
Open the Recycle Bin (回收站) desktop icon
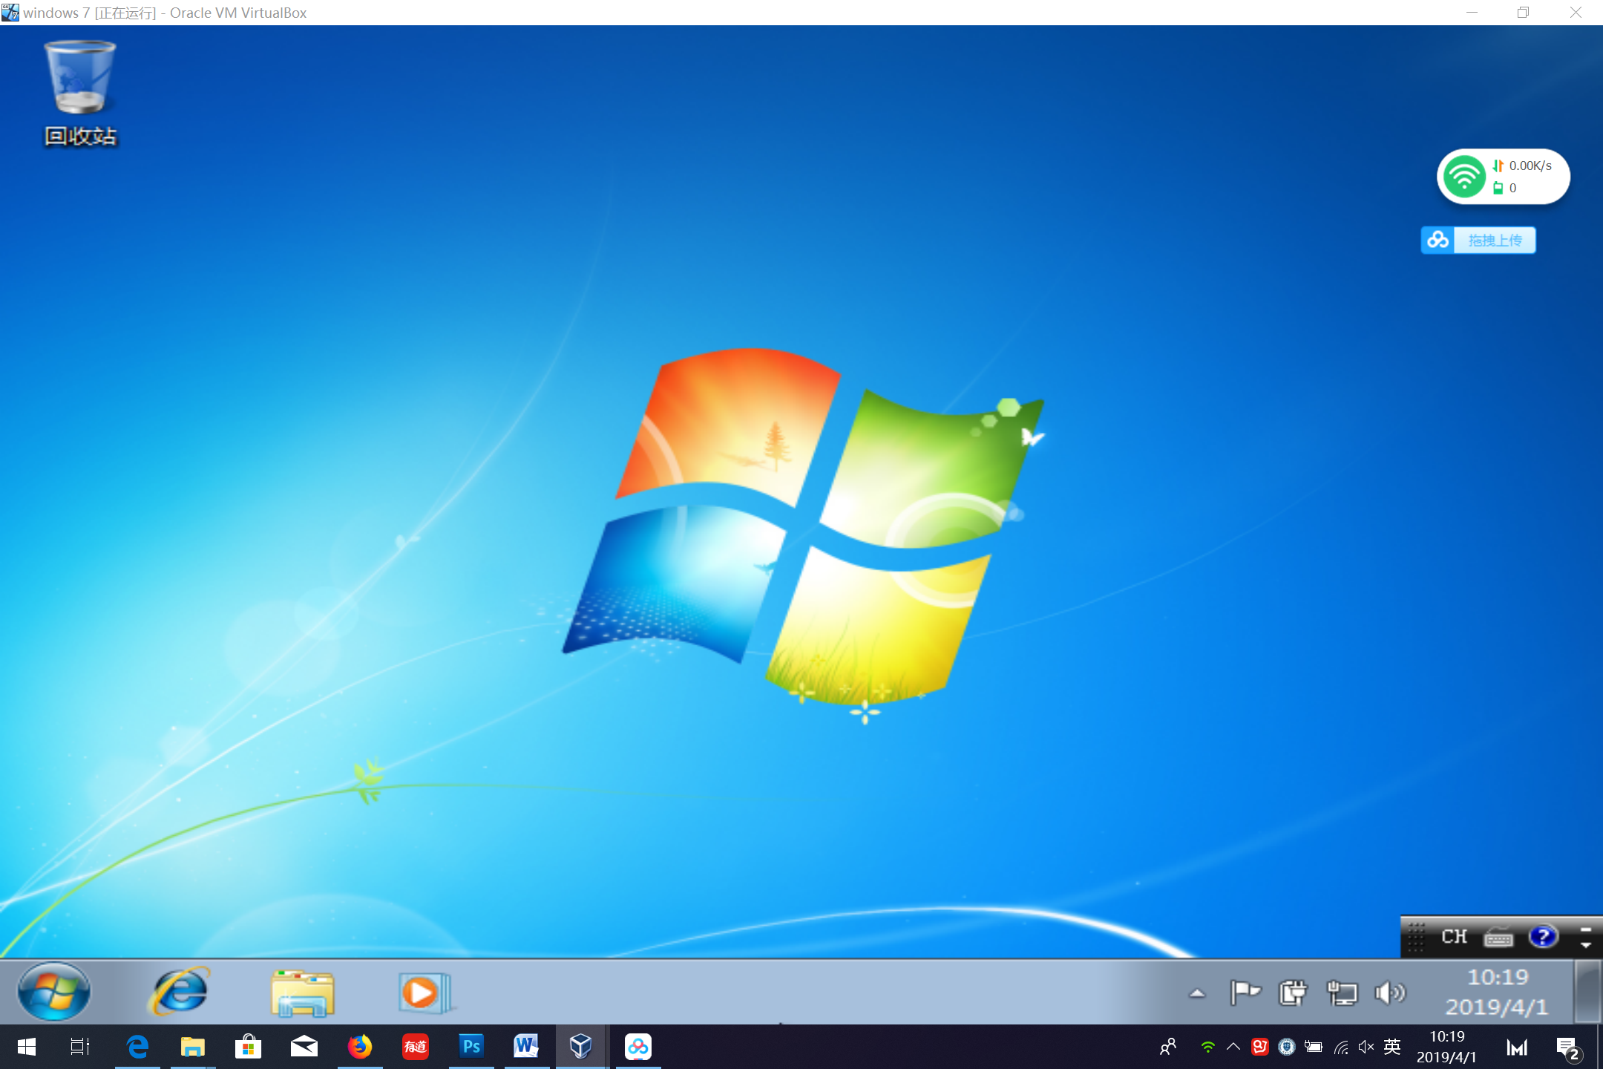(80, 94)
